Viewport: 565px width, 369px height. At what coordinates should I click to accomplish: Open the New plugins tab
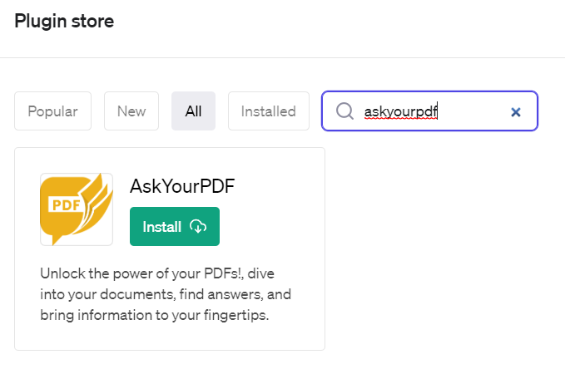click(131, 111)
